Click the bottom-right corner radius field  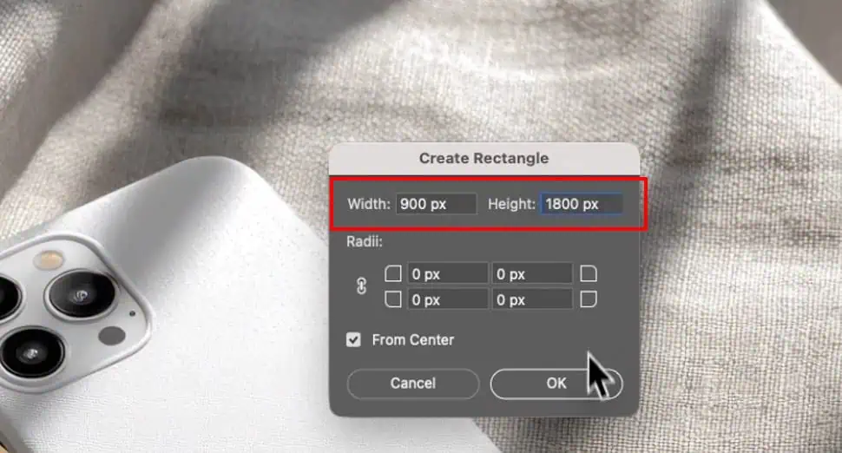pos(532,299)
